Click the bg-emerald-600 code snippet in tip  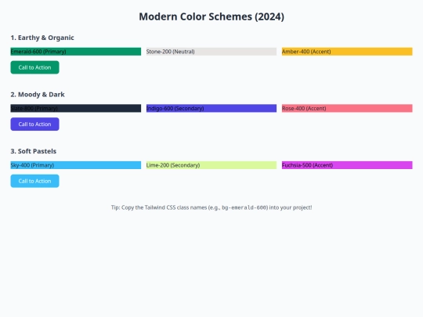click(244, 208)
